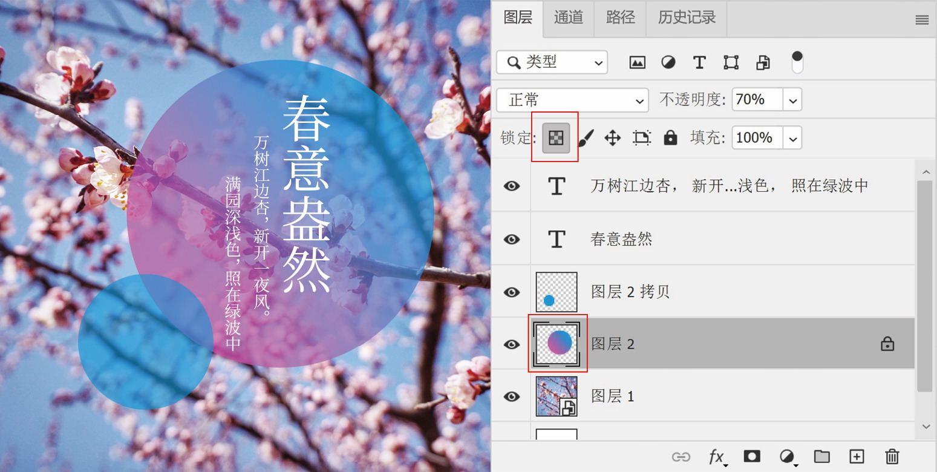Click the layers panel scrollbar thumb
Viewport: 937px width, 472px height.
point(925,286)
